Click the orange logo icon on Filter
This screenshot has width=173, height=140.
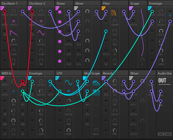point(103,8)
